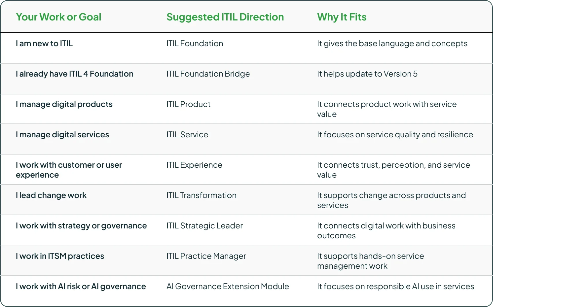Image resolution: width=588 pixels, height=307 pixels.
Task: Click the 'ITIL Service' cell
Action: pos(187,134)
